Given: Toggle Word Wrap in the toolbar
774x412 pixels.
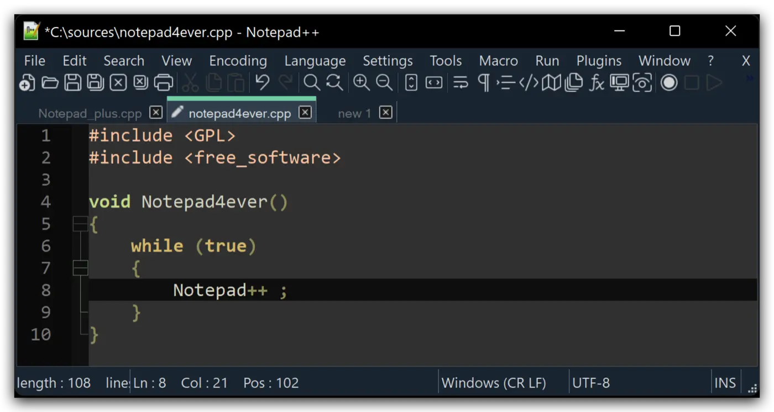Looking at the screenshot, I should [x=461, y=83].
